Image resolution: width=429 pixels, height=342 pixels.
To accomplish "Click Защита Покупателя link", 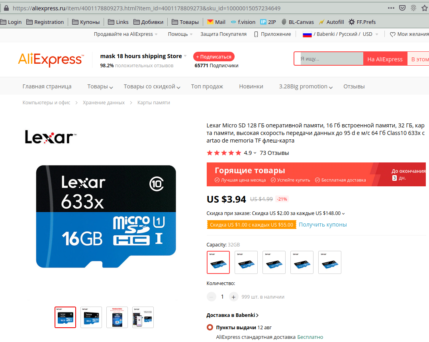I will coord(223,34).
